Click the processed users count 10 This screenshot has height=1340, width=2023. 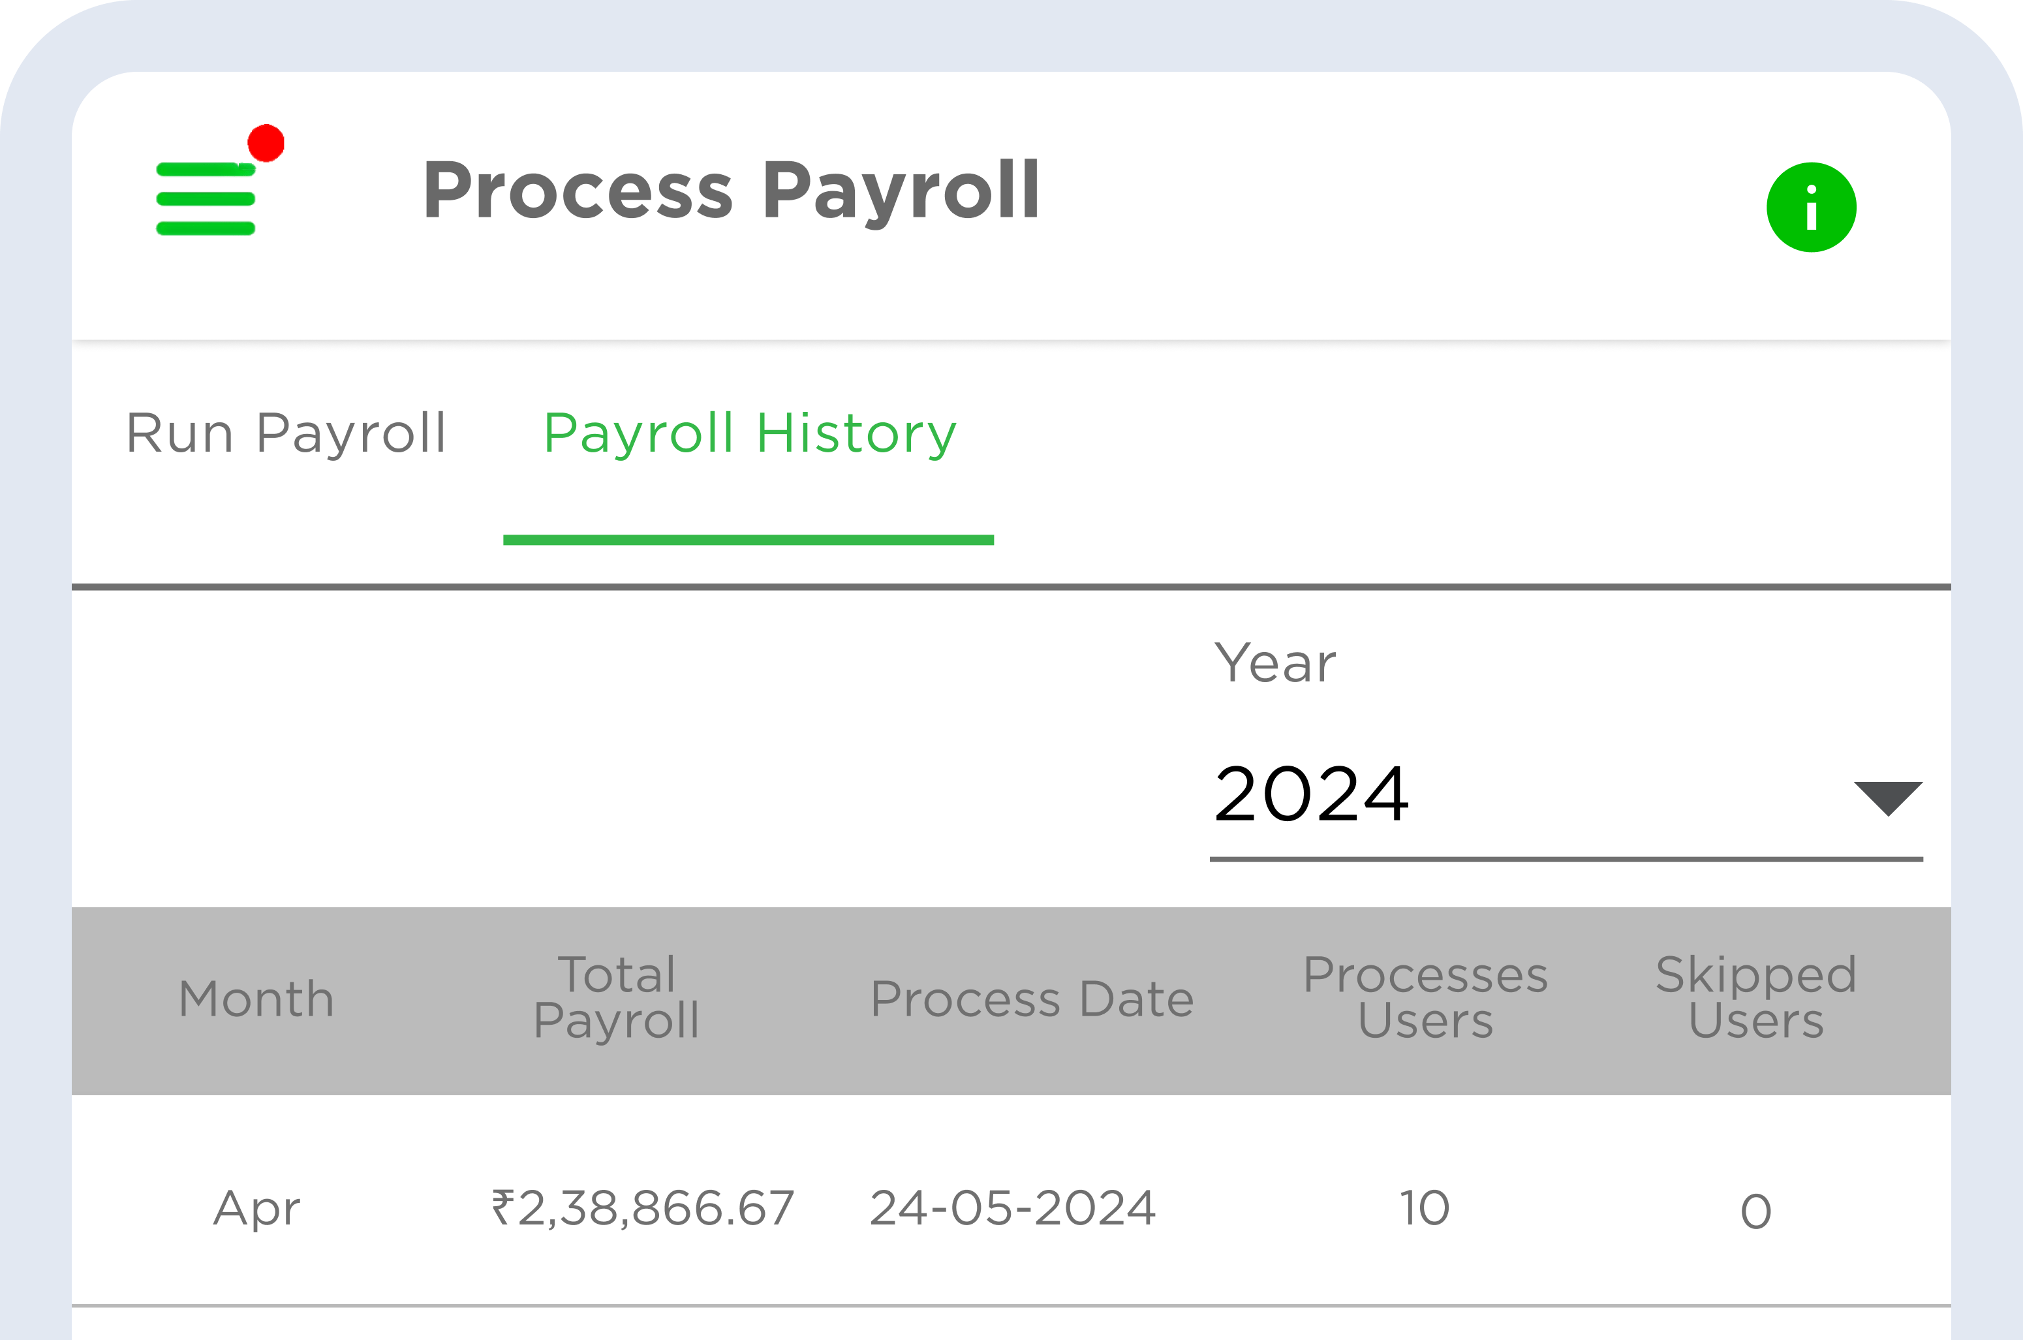[x=1425, y=1208]
